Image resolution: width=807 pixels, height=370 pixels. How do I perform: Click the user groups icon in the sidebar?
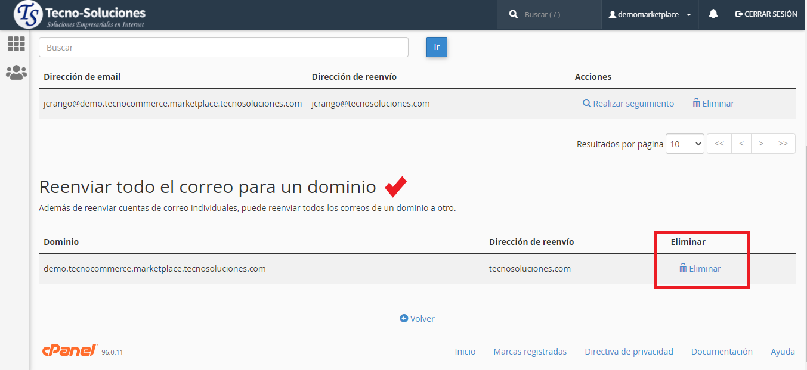(x=16, y=72)
